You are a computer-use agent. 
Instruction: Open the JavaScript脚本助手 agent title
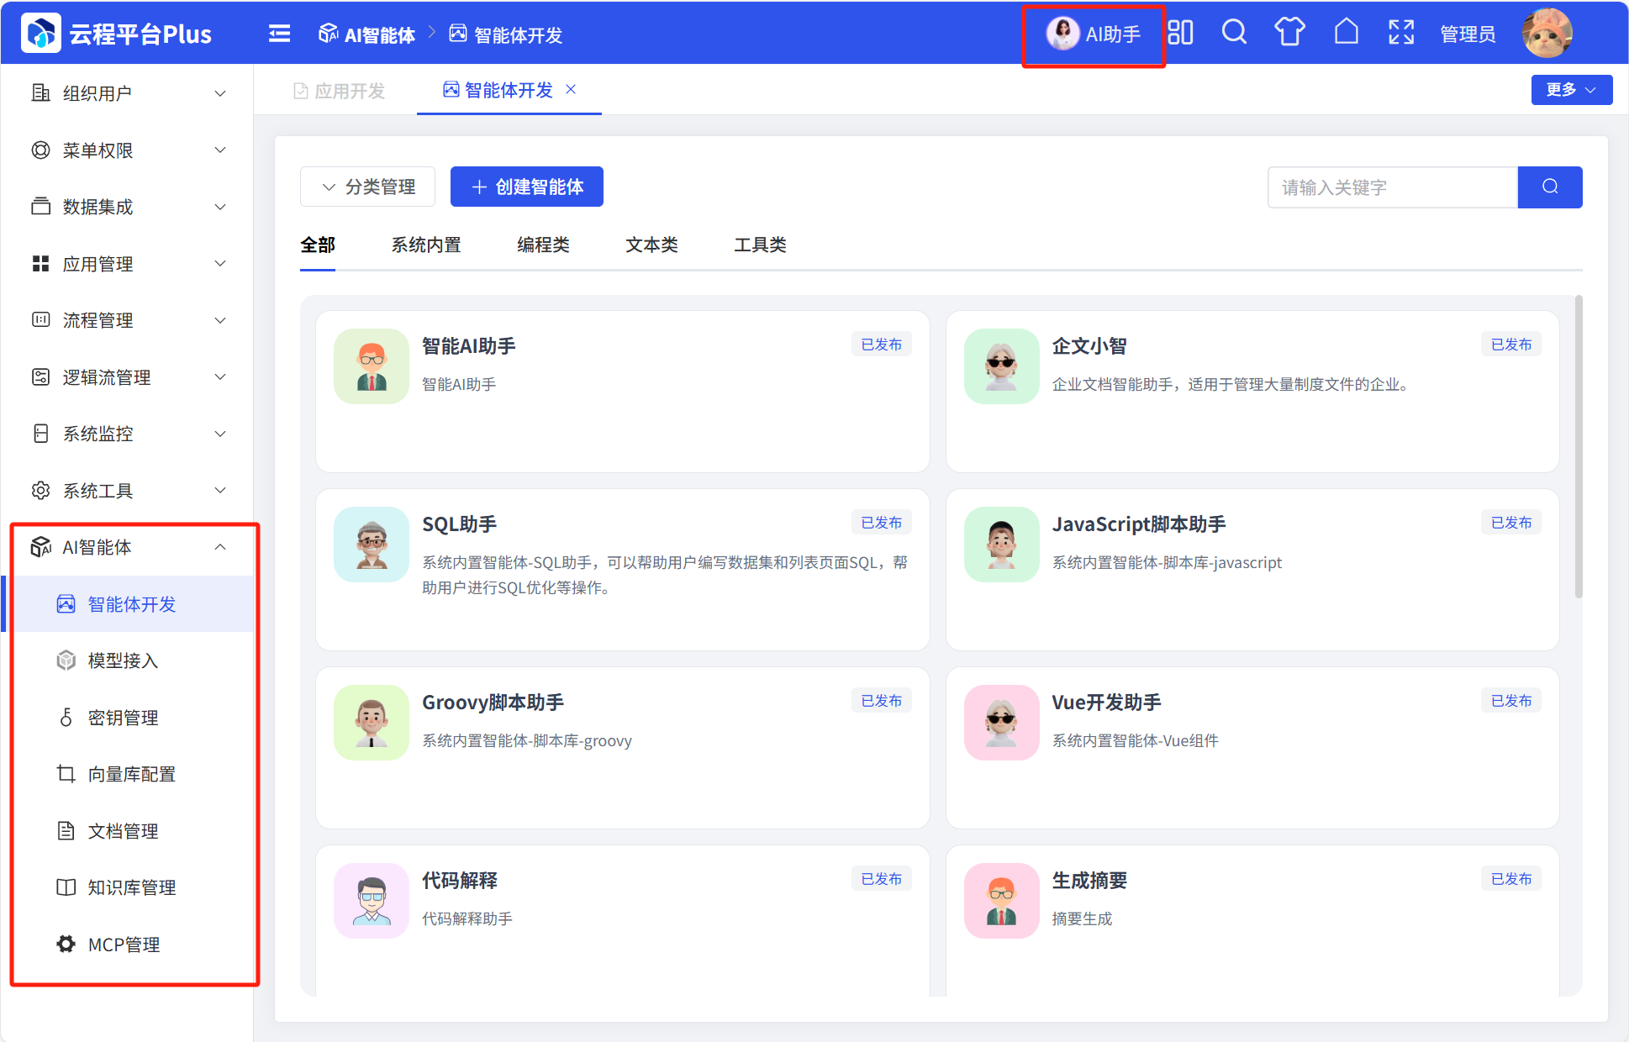point(1139,524)
